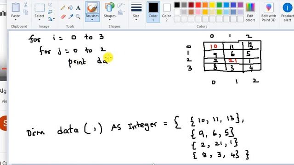This screenshot has width=294, height=165.
Task: Pick the gray palette swatch
Action: click(184, 5)
